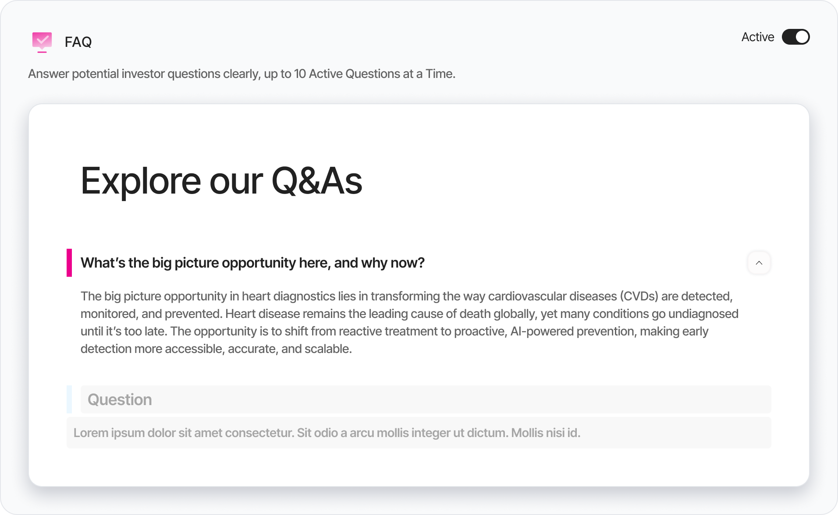Screen dimensions: 838x515
Task: Click the heart diagnostics answer paragraph
Action: coord(409,322)
